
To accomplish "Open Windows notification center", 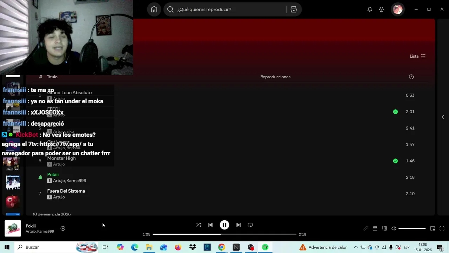I will click(440, 247).
